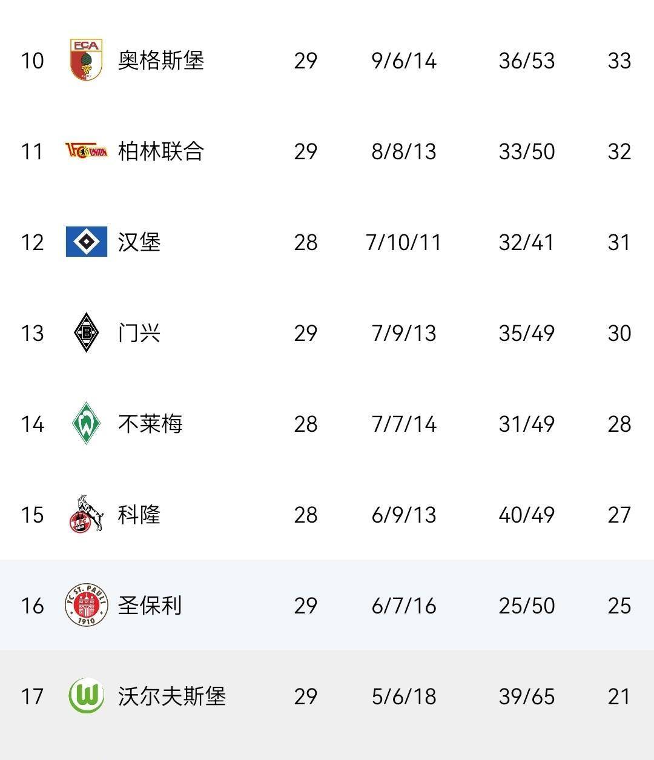The image size is (654, 760).
Task: Tap the Werder Bremen green logo
Action: tap(86, 423)
